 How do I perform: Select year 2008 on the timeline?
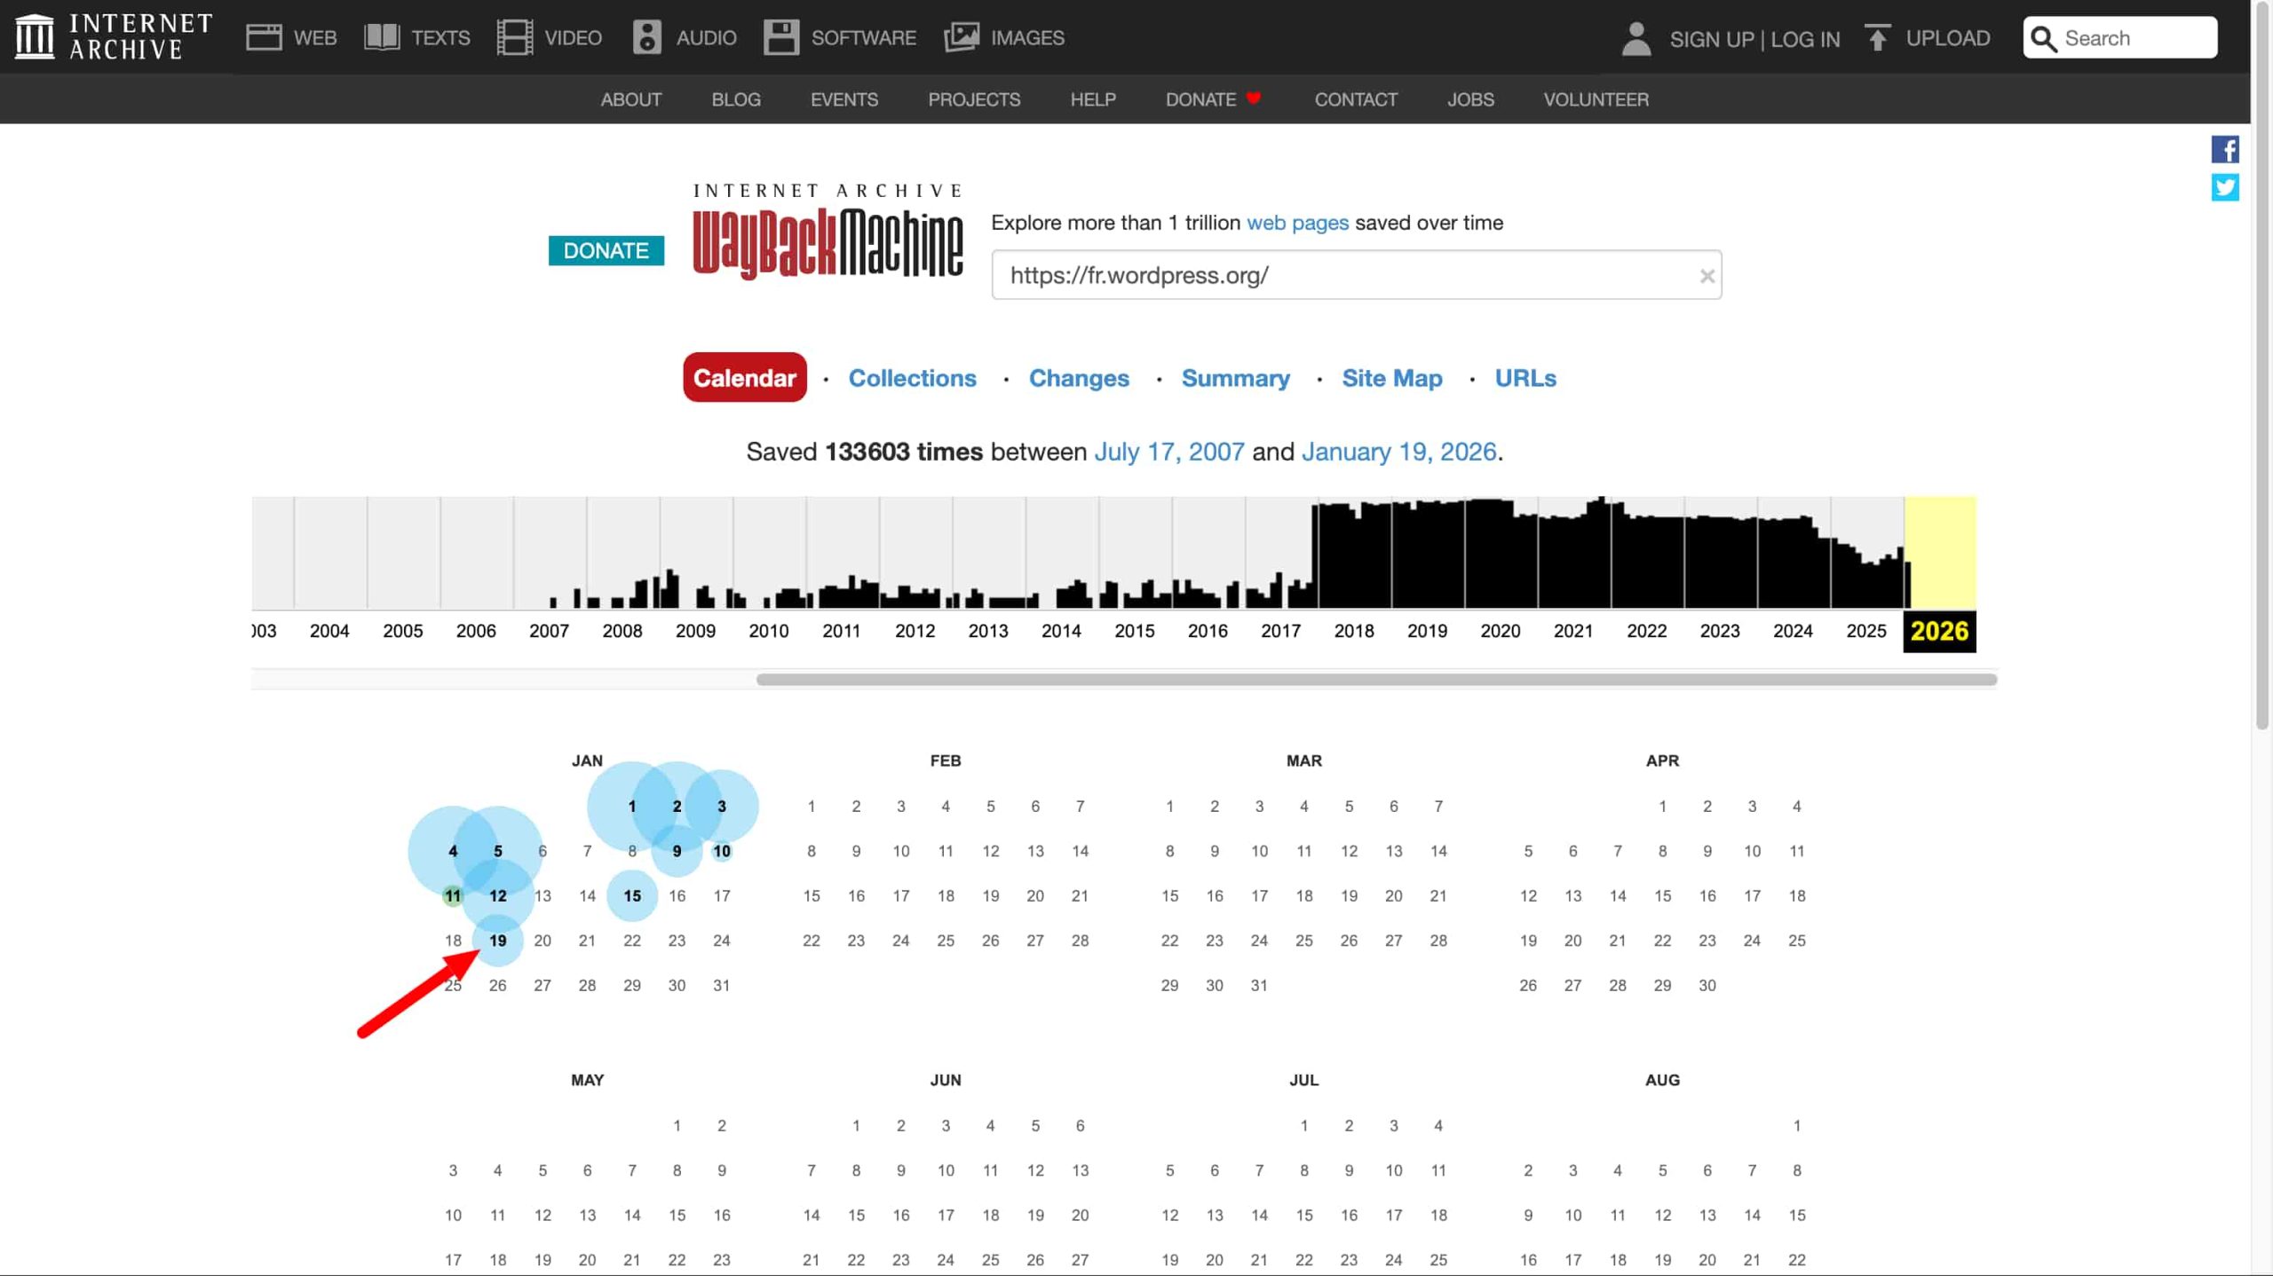[x=622, y=631]
